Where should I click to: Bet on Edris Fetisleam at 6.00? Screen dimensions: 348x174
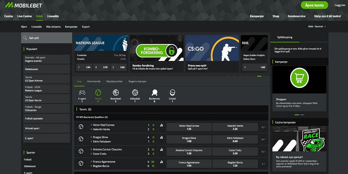click(235, 139)
